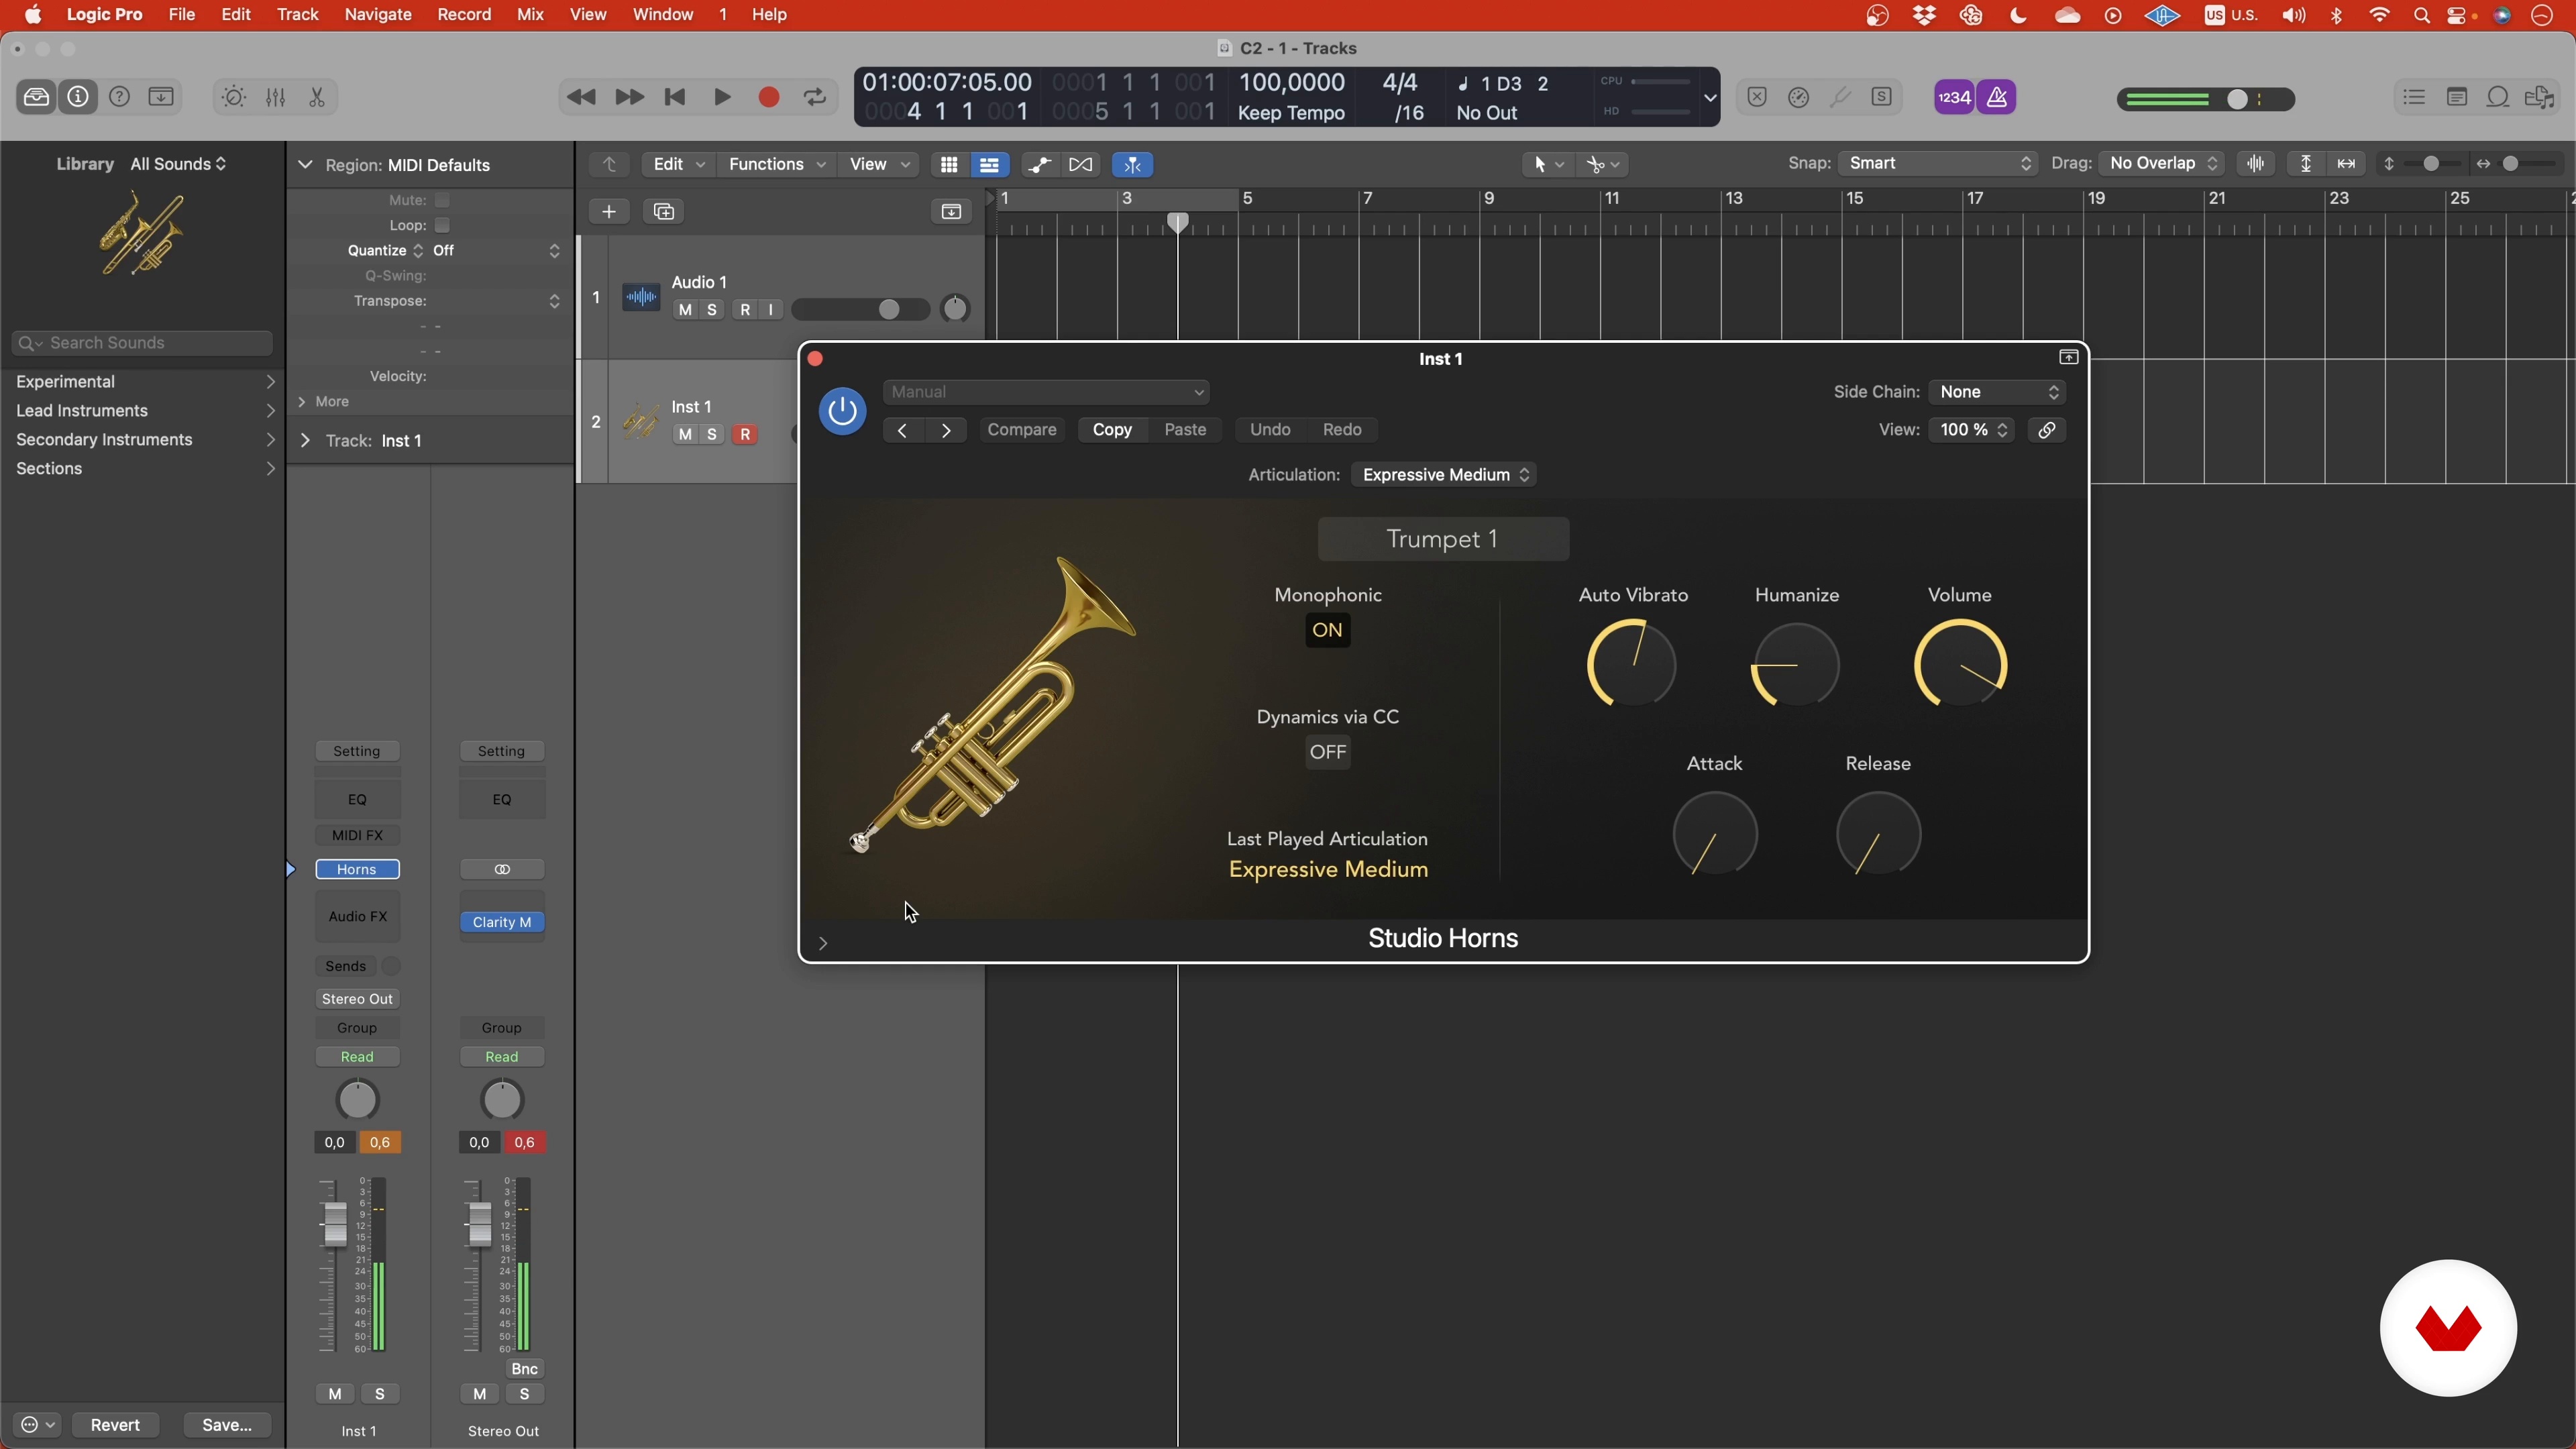Check the Loop checkbox in Region inspector
Image resolution: width=2576 pixels, height=1449 pixels.
click(442, 225)
